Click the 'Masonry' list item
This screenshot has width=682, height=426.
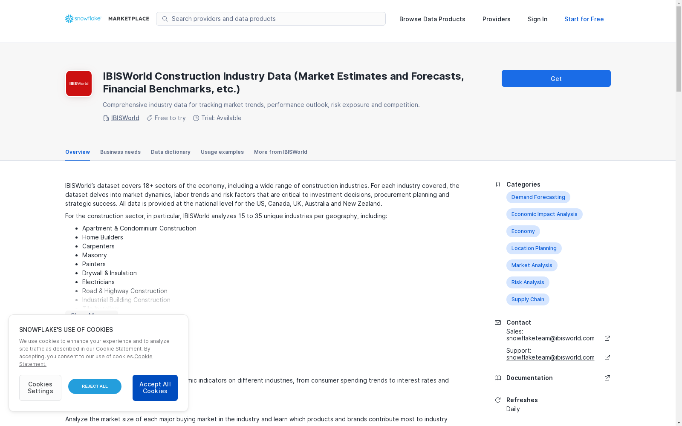pyautogui.click(x=95, y=255)
